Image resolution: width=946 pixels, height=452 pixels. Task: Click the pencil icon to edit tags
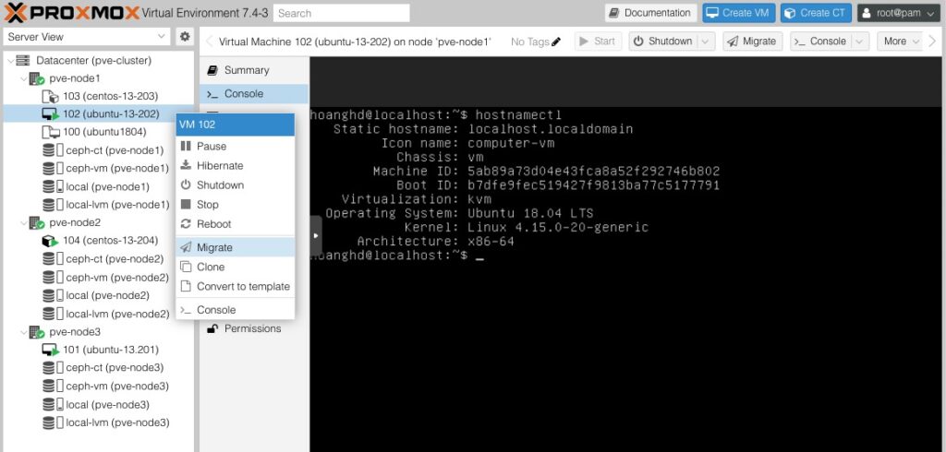tap(556, 42)
